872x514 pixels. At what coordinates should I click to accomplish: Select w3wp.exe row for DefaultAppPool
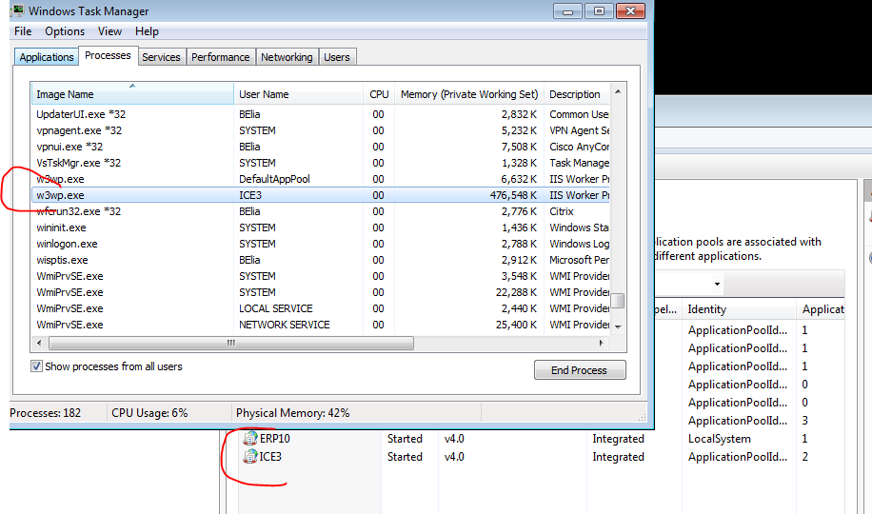320,179
